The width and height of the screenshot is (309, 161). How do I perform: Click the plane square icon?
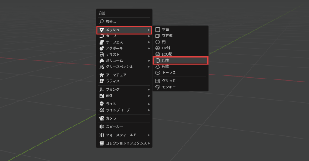(158, 30)
